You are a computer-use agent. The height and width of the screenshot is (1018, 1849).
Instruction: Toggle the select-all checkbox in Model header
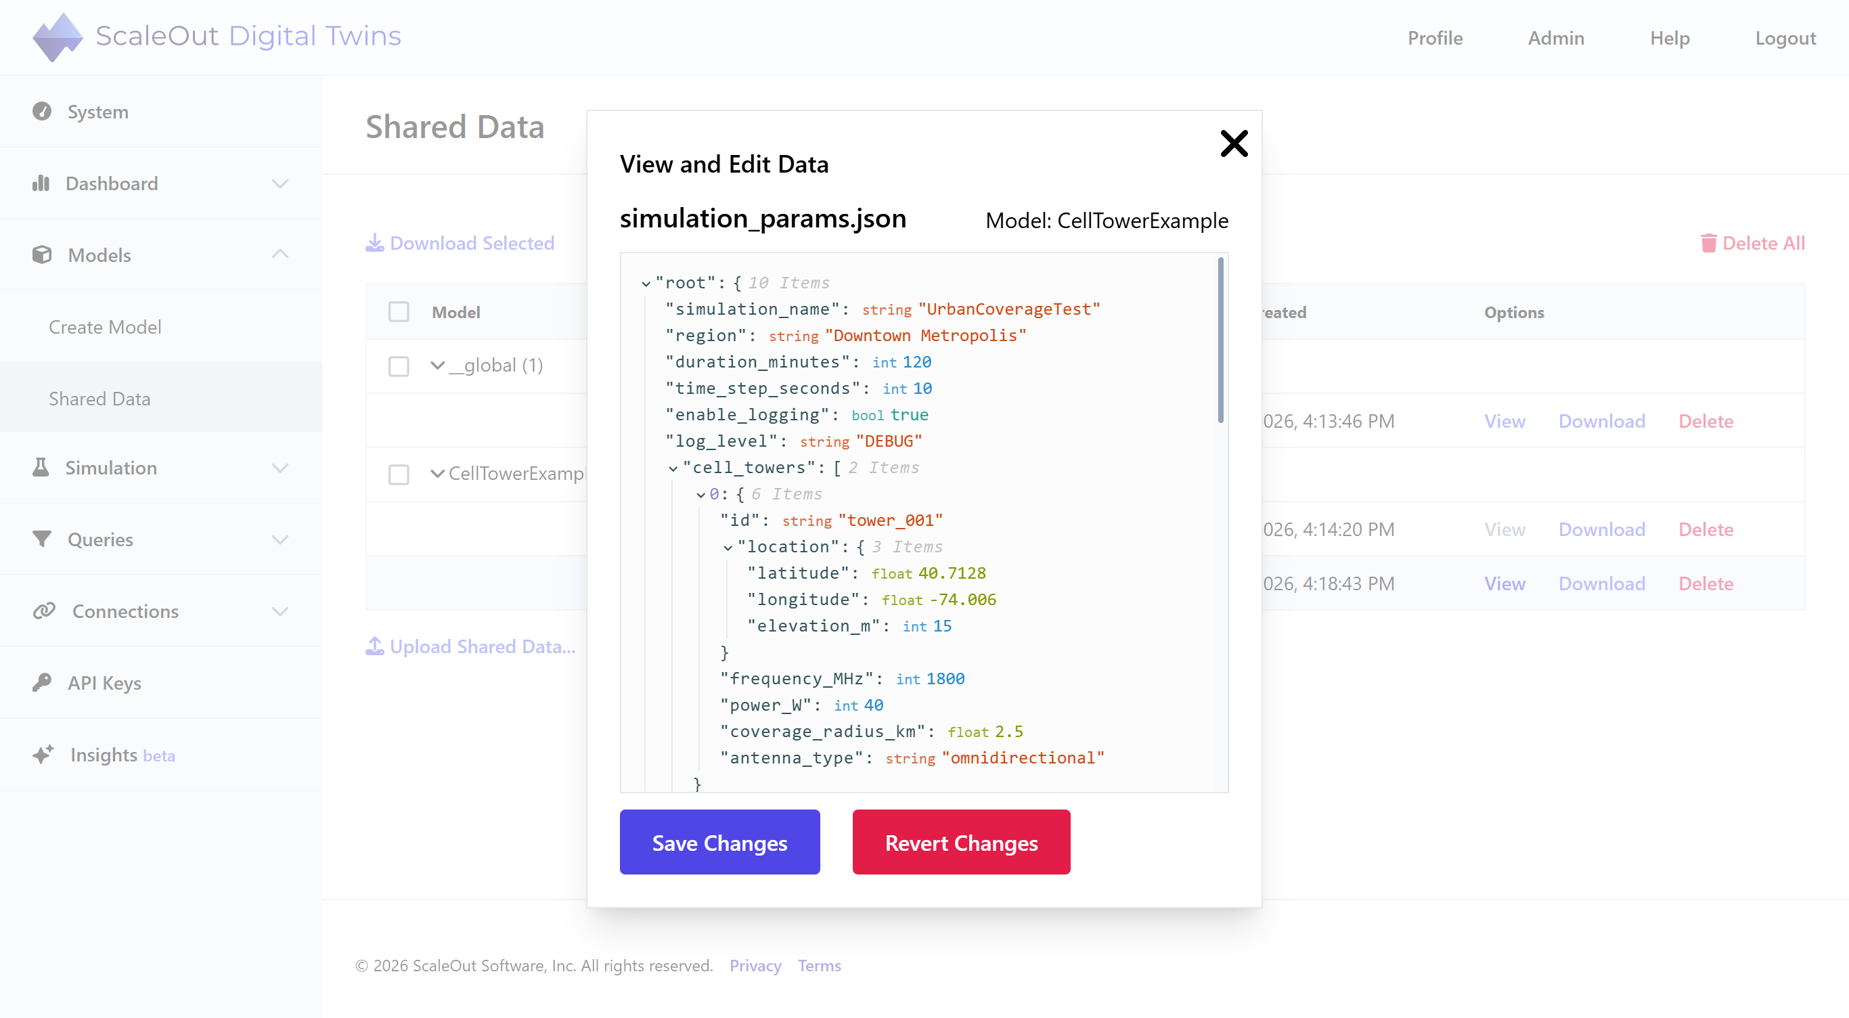[x=399, y=311]
